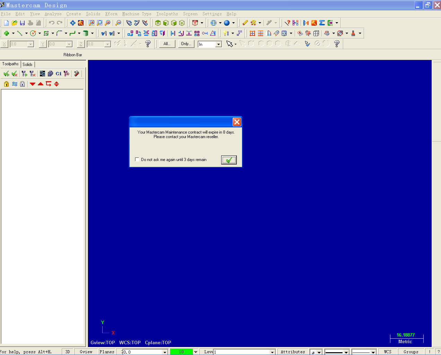Expand the shading sphere dropdown arrow
441x355 pixels.
(x=233, y=23)
